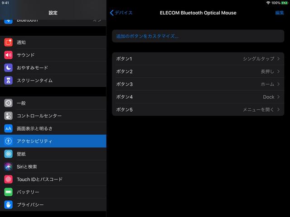Tap the battery indicator in status bar
The image size is (290, 217).
point(285,3)
